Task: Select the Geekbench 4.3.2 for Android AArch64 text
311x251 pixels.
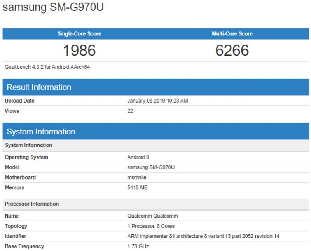Action: pos(47,67)
